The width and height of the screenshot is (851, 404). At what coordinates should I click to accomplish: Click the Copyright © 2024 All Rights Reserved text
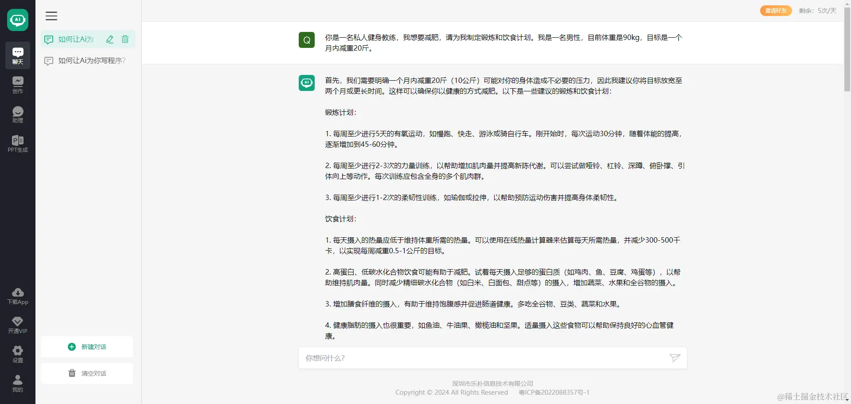click(452, 392)
